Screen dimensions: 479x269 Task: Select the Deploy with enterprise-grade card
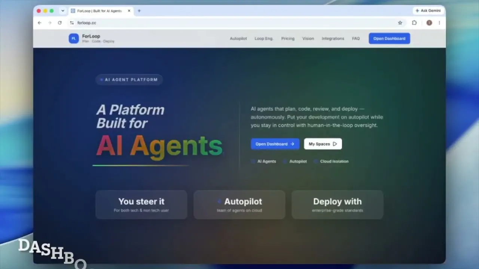click(x=338, y=205)
